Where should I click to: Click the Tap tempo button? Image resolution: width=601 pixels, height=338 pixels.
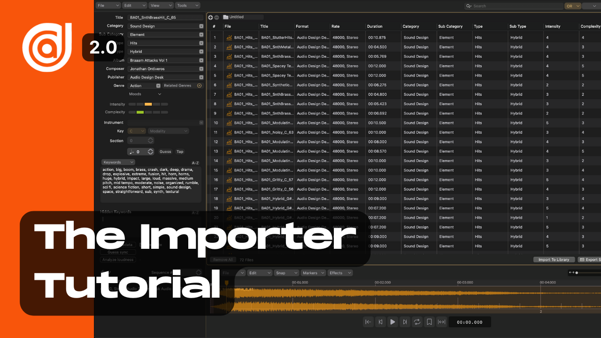point(180,152)
